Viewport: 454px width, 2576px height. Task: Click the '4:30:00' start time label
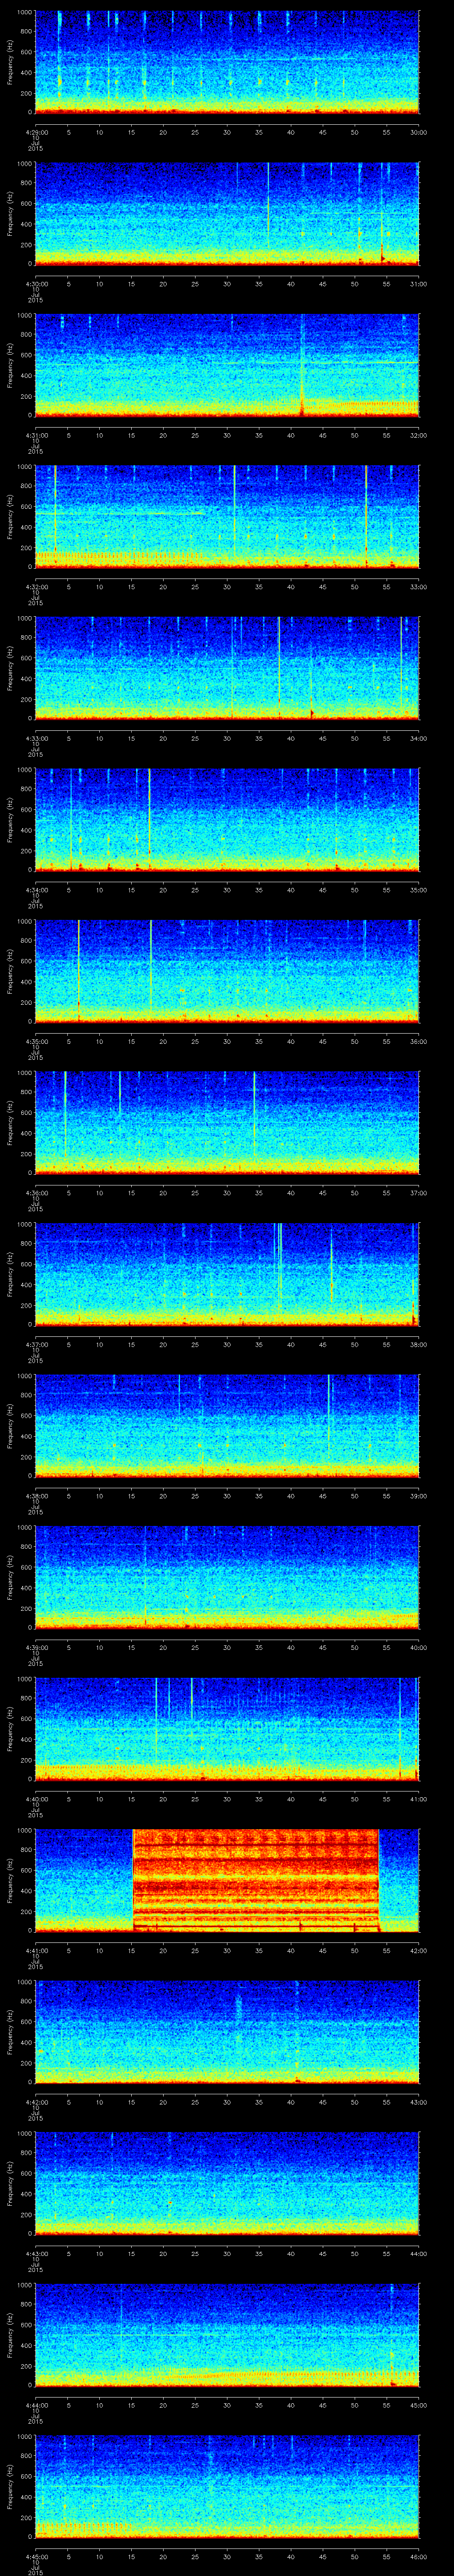click(x=35, y=283)
